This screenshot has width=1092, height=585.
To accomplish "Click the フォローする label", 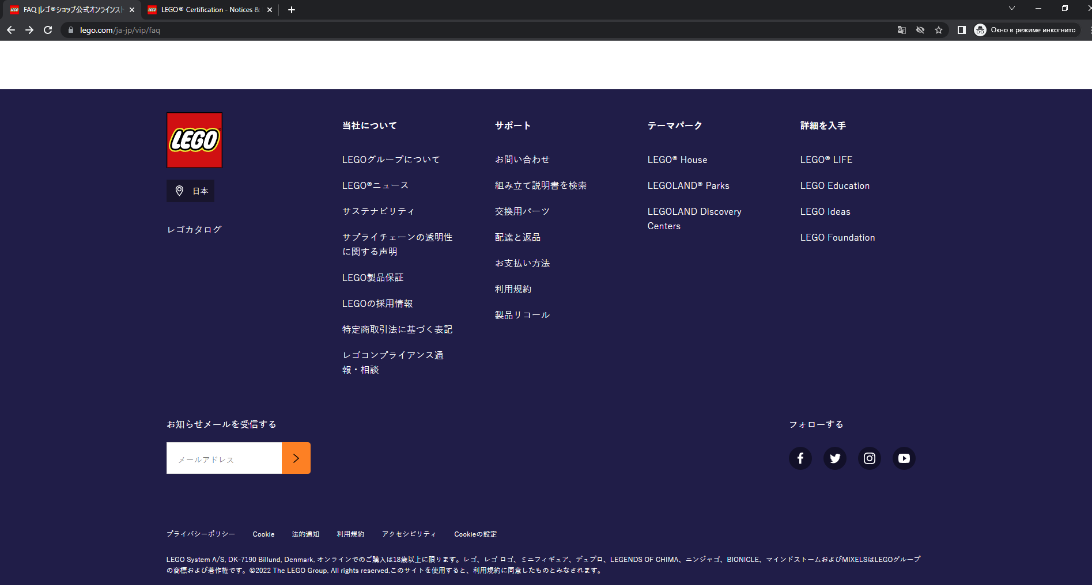I will click(816, 424).
